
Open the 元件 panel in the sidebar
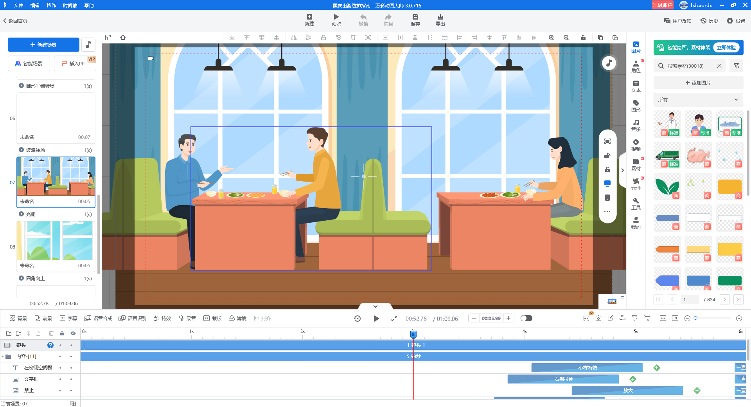[636, 184]
